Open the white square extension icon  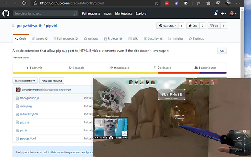(x=186, y=3)
